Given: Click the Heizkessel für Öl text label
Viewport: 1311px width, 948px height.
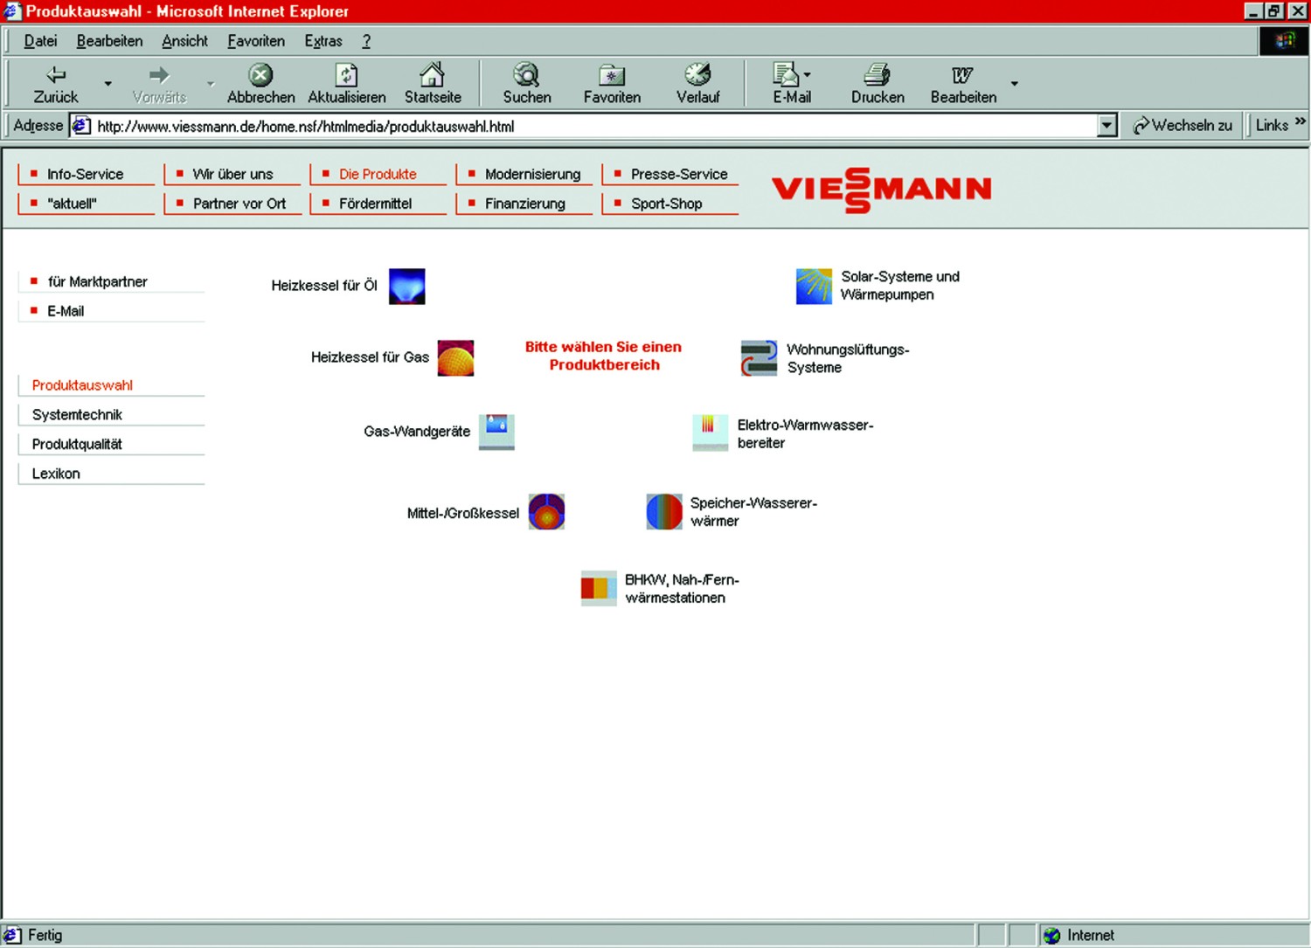Looking at the screenshot, I should click(324, 286).
